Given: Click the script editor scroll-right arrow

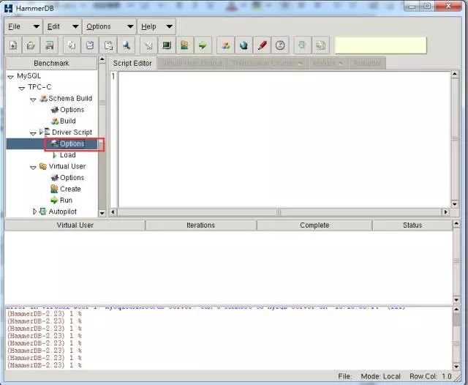Looking at the screenshot, I should [445, 212].
